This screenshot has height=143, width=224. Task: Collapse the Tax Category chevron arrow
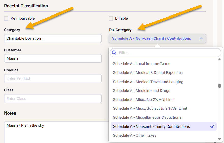coord(201,38)
